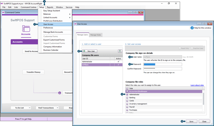This screenshot has height=126, width=214.
Task: Expand the Balances submenu
Action: [x=55, y=14]
